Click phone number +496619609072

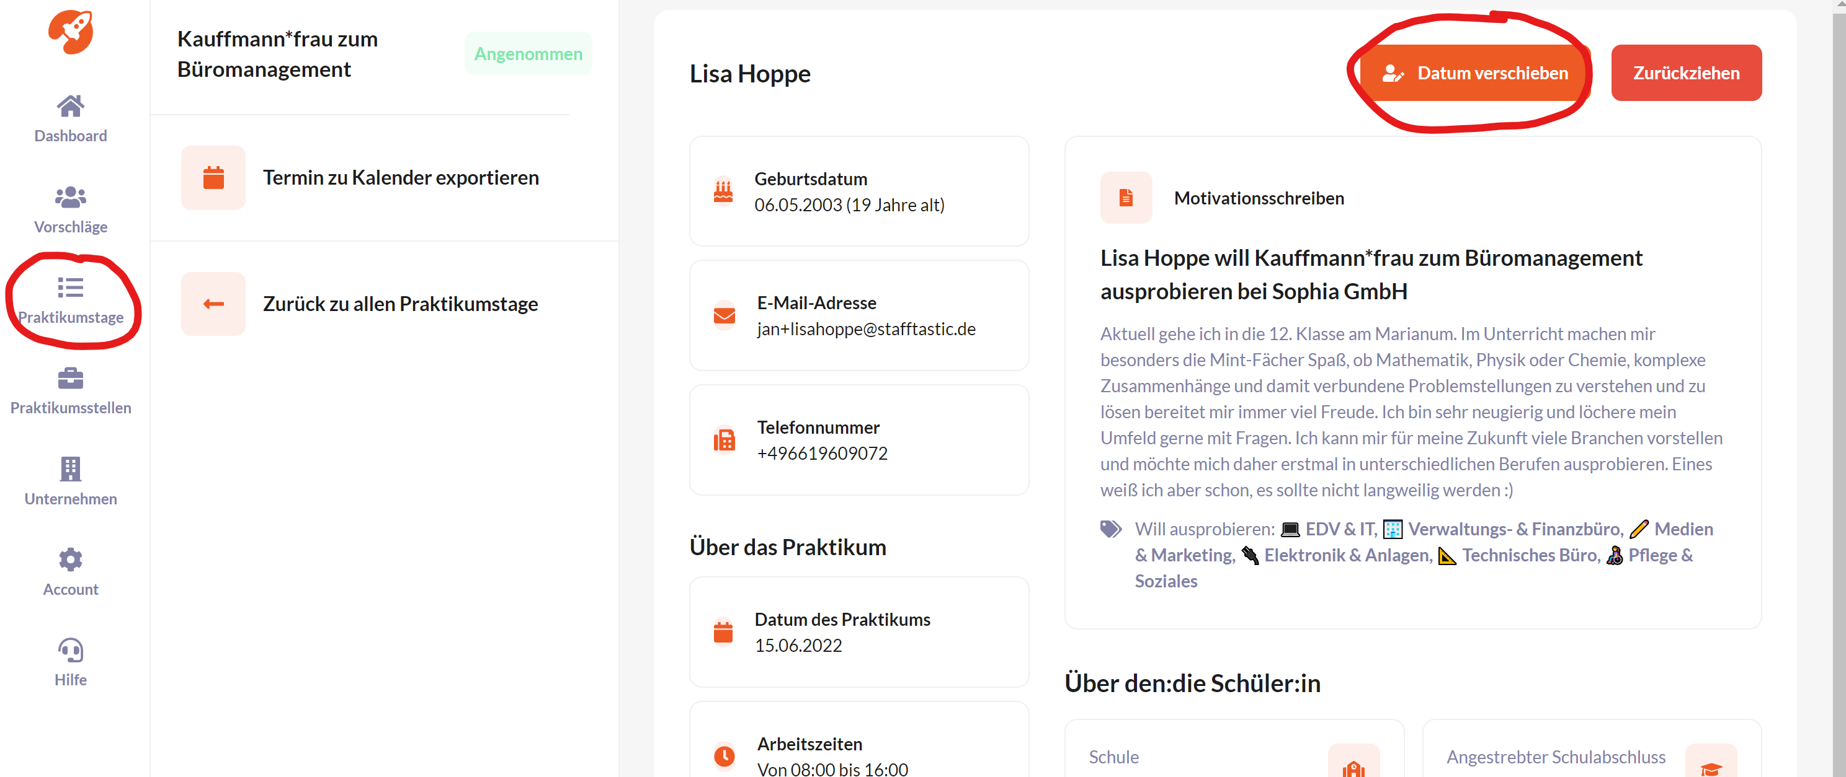(822, 454)
